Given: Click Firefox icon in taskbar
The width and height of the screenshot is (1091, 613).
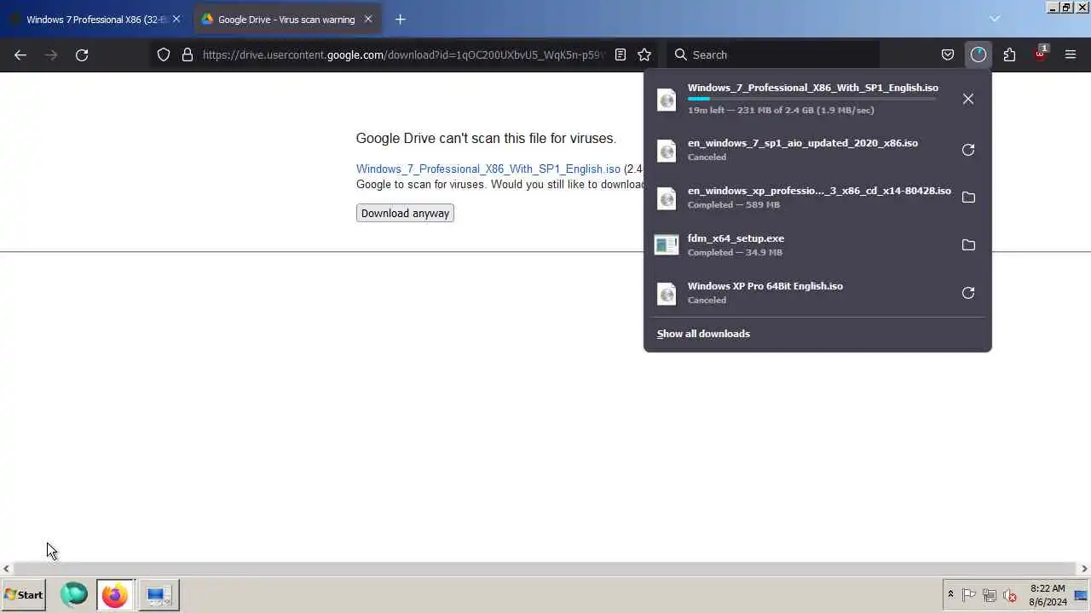Looking at the screenshot, I should point(114,594).
